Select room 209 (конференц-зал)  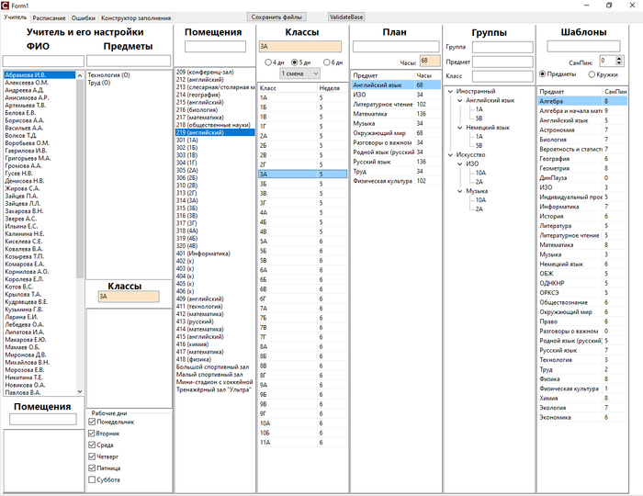pyautogui.click(x=205, y=72)
